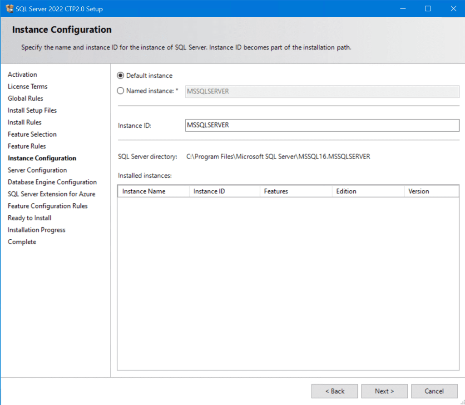Select the Install Setup Files step
This screenshot has width=465, height=405.
[32, 110]
